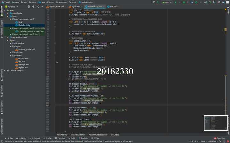Switch to activity_main.xml editor tab
230x143 pixels.
point(56,7)
